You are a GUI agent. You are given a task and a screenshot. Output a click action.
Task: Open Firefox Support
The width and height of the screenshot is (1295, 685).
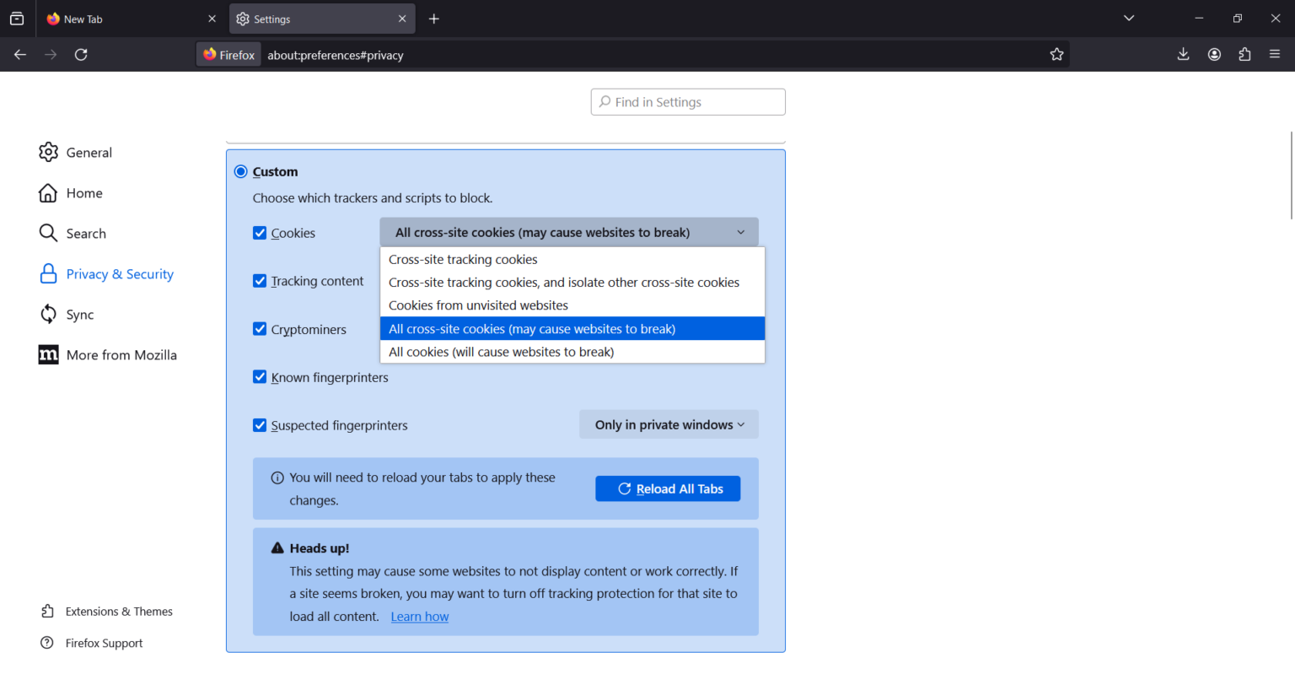pos(104,643)
